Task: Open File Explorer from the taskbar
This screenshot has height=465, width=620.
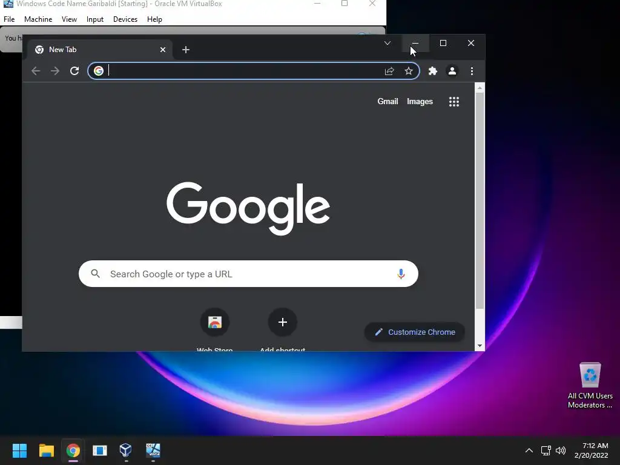Action: coord(46,450)
